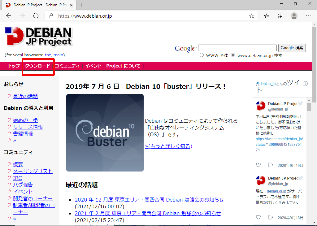This screenshot has width=317, height=226.
Task: Open the ダウンロード menu item
Action: pos(37,66)
